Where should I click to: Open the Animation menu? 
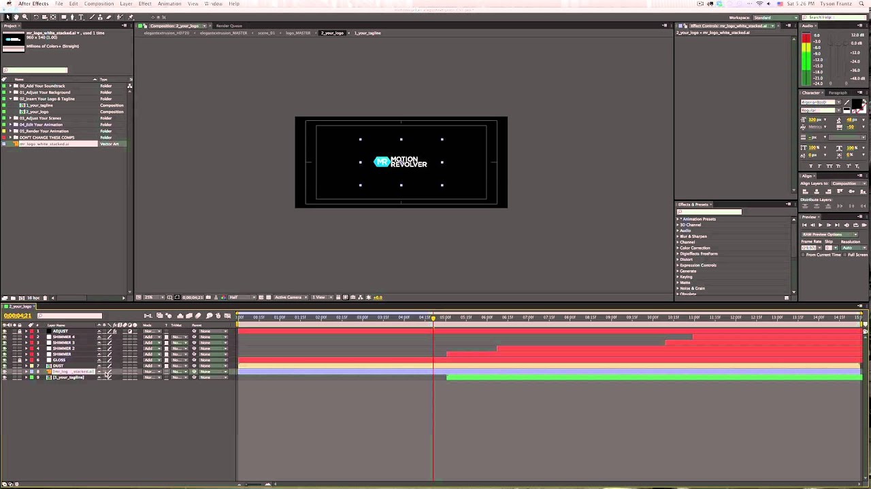169,4
